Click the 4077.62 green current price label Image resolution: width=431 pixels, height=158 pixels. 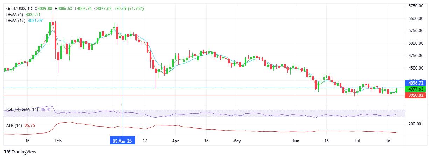[416, 89]
